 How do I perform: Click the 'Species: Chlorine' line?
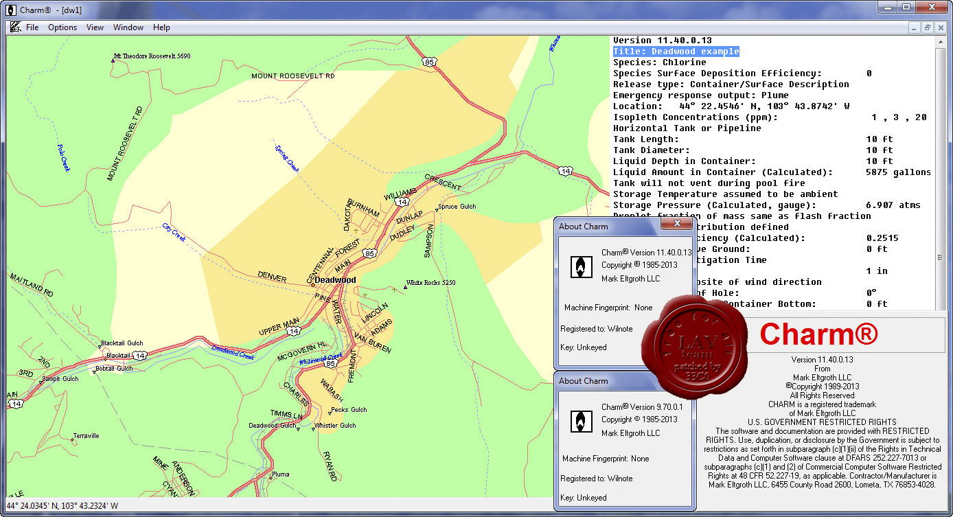(660, 62)
